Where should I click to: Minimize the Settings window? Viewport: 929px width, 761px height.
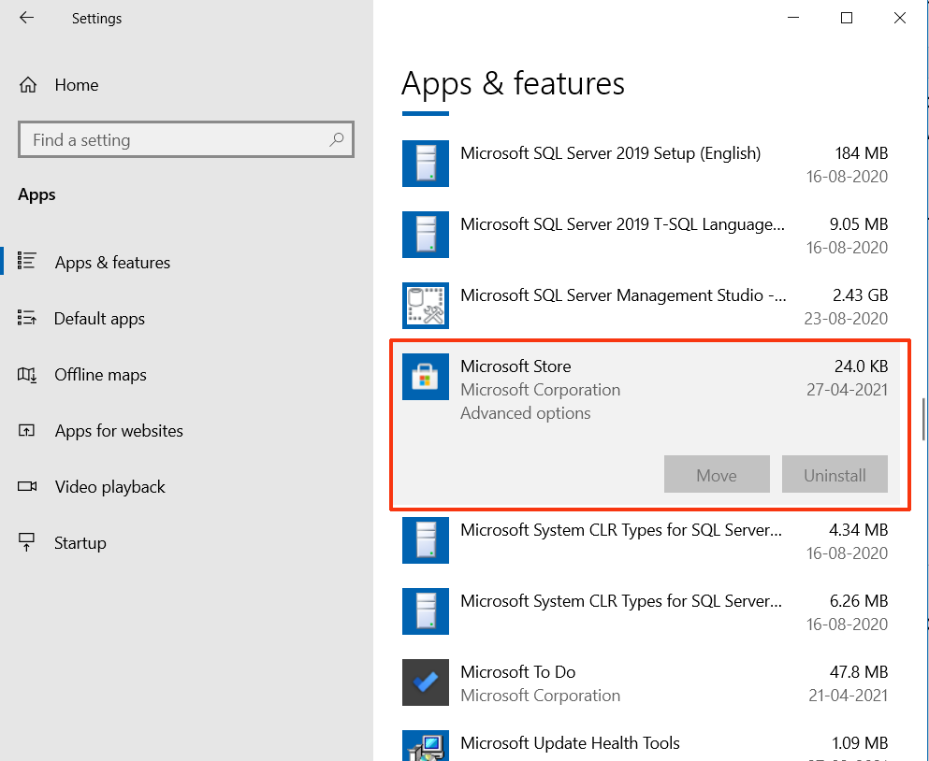pos(793,18)
